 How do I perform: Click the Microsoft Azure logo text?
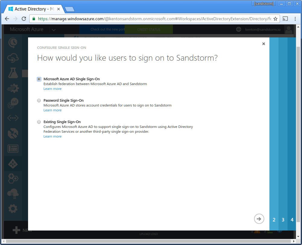click(x=27, y=29)
